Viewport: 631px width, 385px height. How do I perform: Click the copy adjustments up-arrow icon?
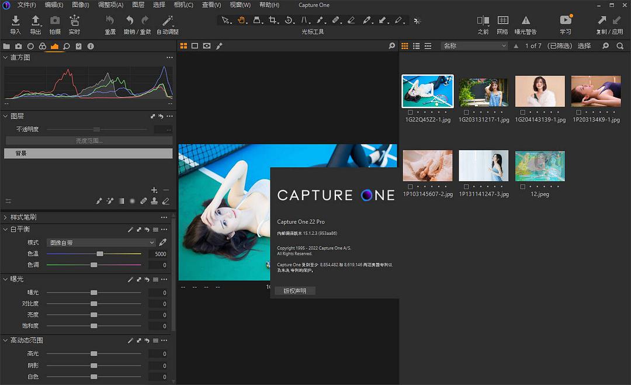click(602, 20)
